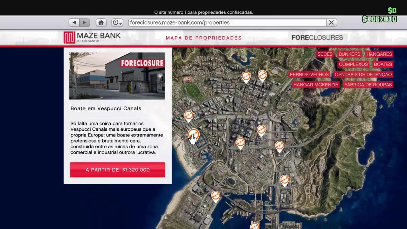Select the middle of three central city pins
The height and width of the screenshot is (229, 407).
[261, 131]
